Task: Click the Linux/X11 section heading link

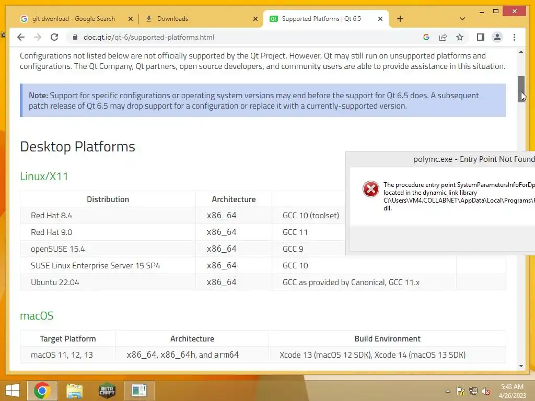Action: click(44, 176)
